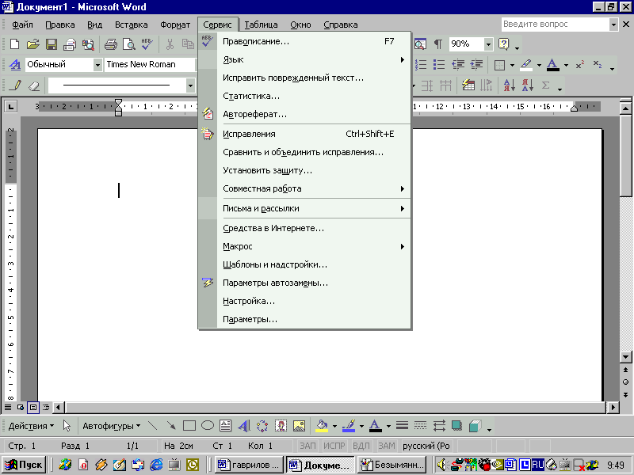Open font color dropdown arrow in formatting toolbar

tap(566, 65)
